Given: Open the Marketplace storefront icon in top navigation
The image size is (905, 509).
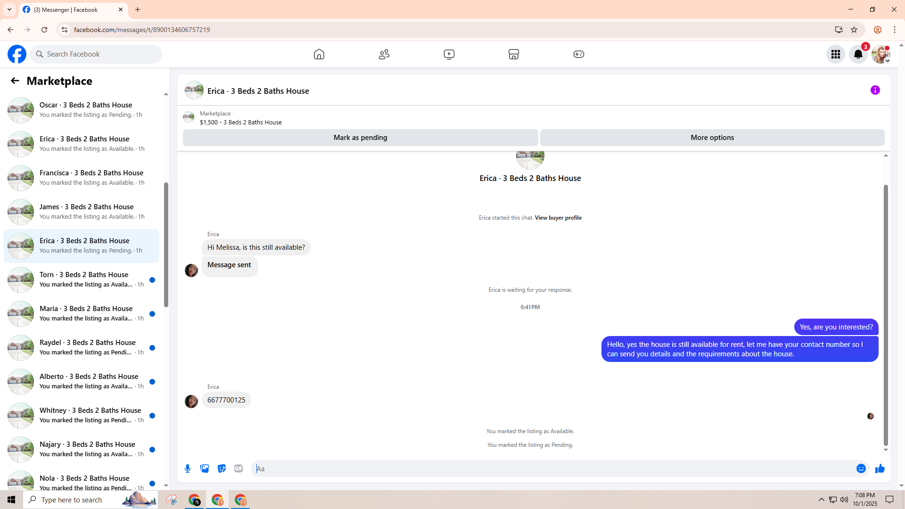Looking at the screenshot, I should click(x=514, y=54).
